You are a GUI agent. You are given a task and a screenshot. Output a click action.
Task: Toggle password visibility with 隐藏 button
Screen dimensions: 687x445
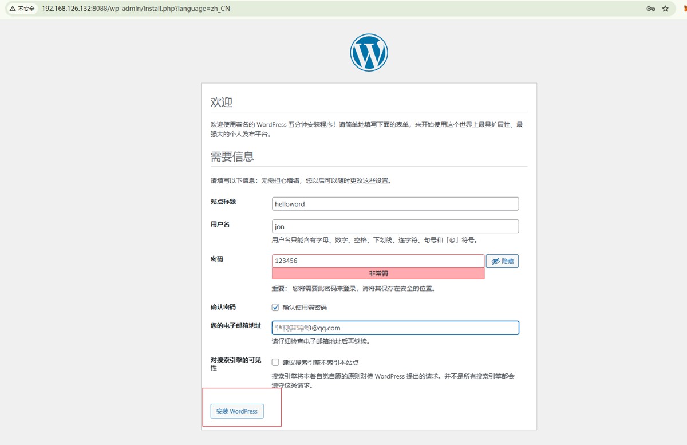tap(502, 261)
